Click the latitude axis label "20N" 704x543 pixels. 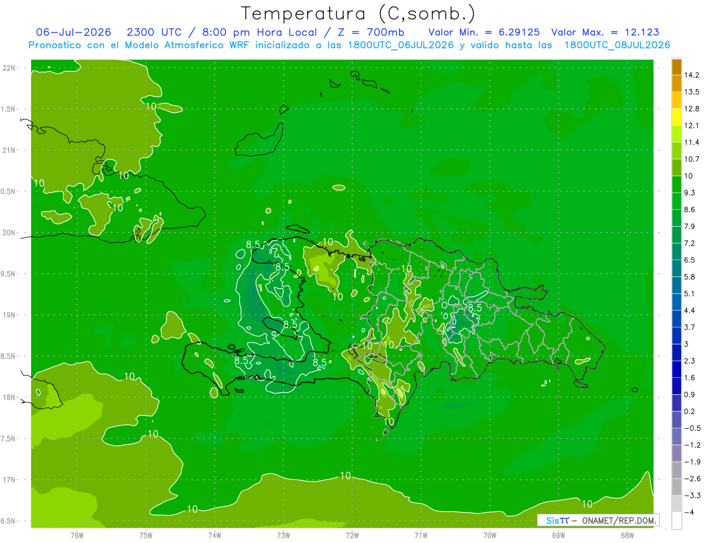9,233
